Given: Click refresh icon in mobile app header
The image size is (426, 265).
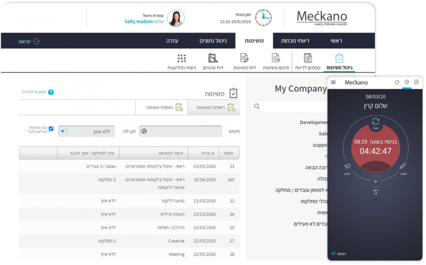Looking at the screenshot, I should (x=397, y=82).
